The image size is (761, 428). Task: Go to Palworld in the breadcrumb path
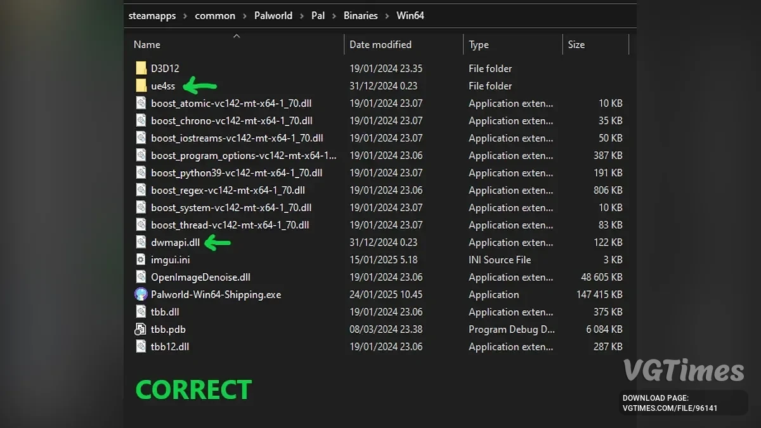273,16
